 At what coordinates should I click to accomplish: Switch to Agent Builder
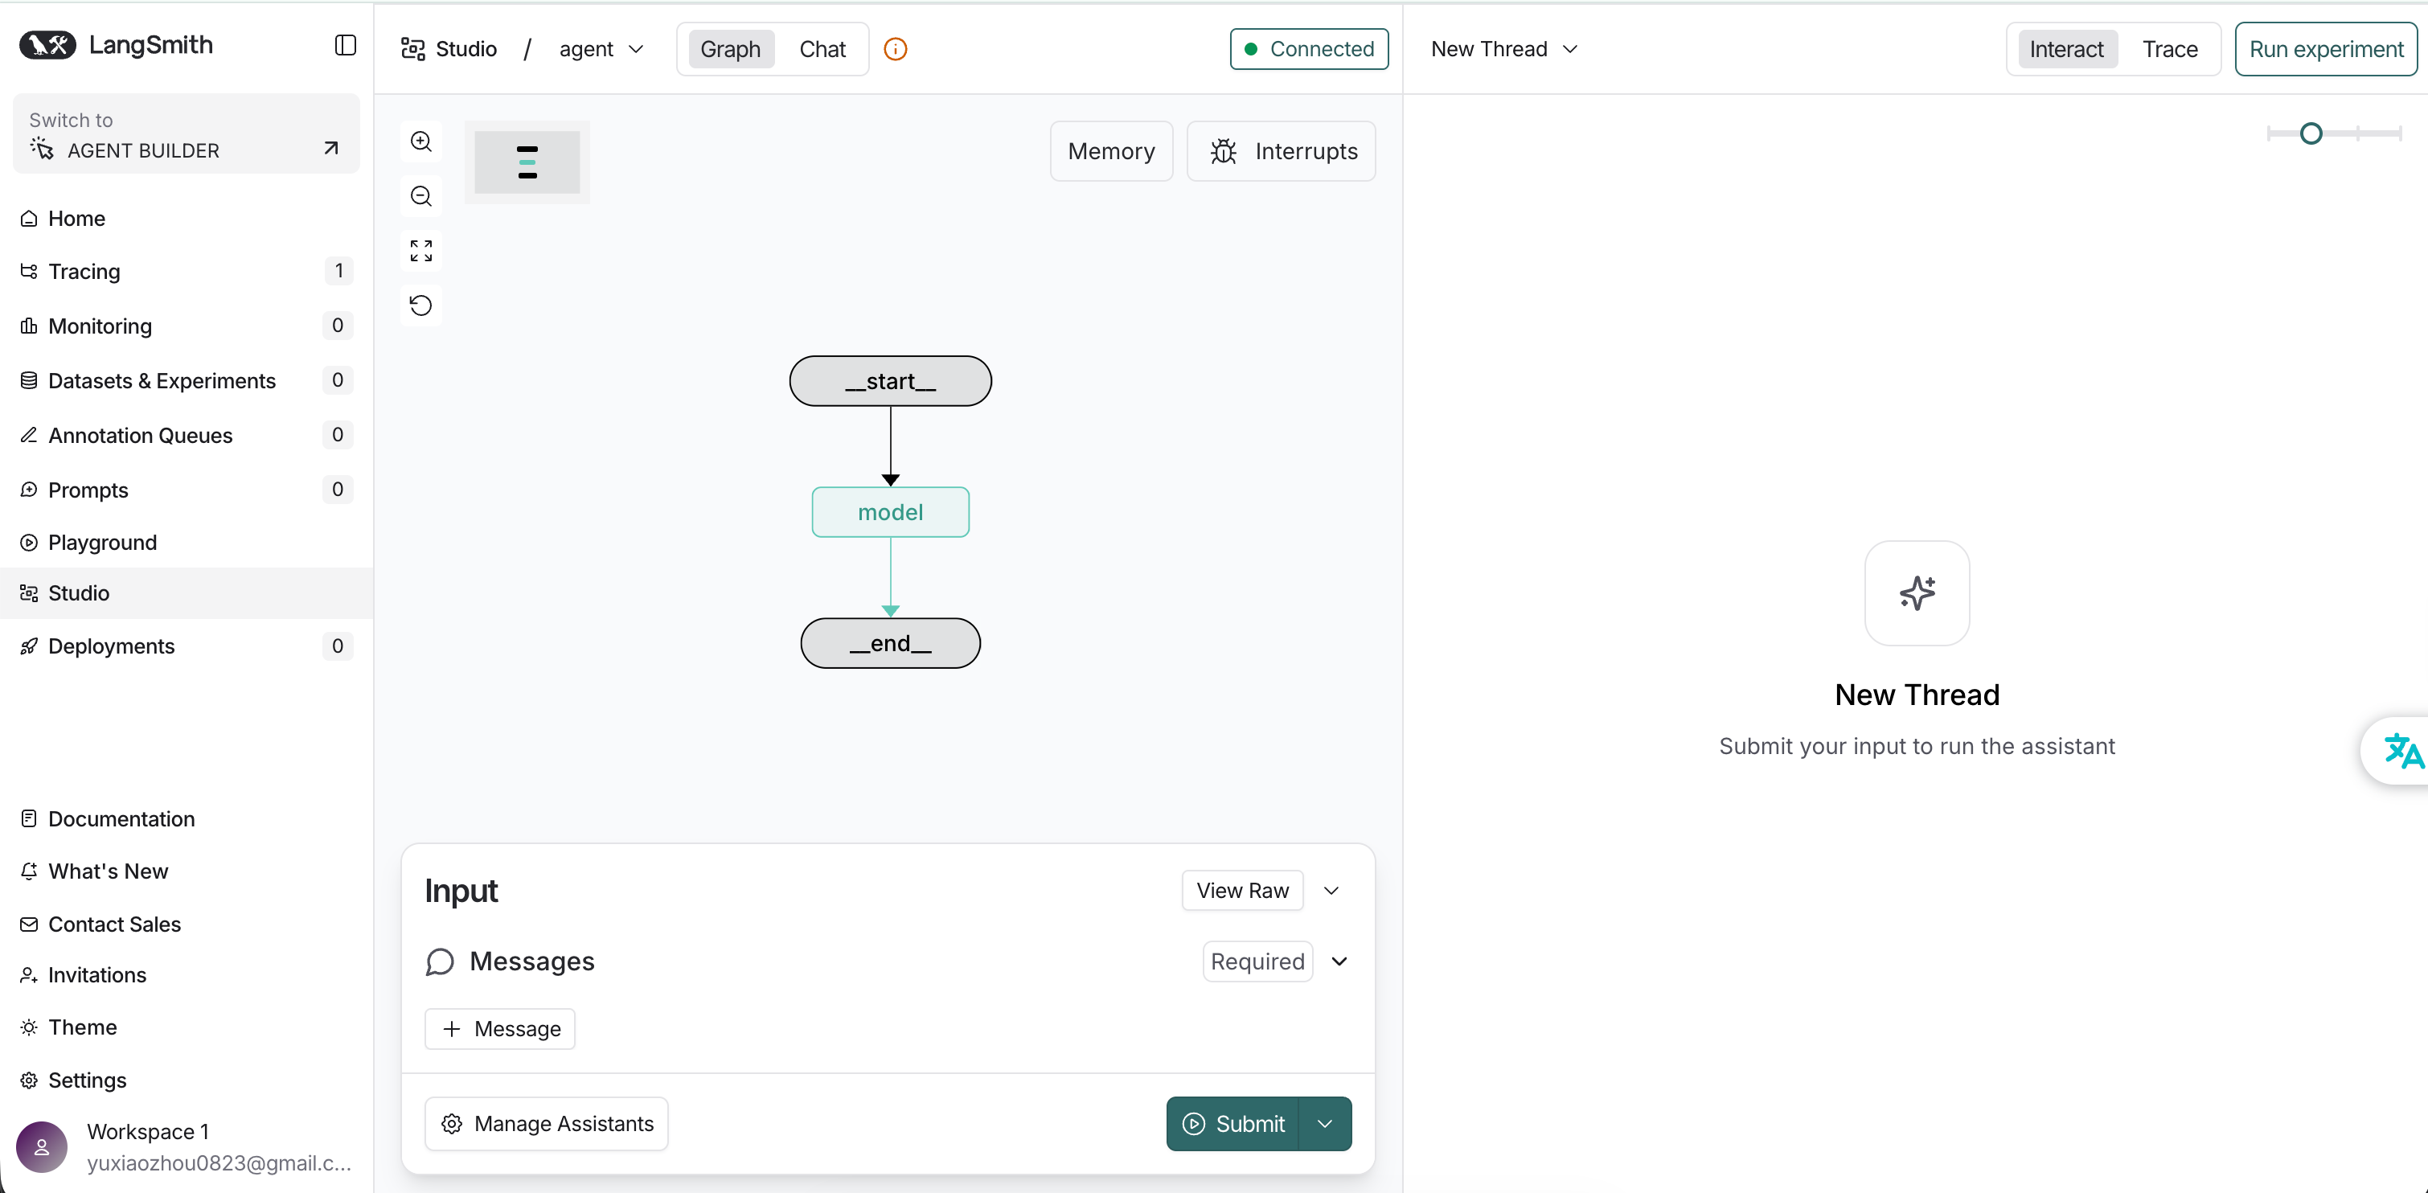point(186,133)
